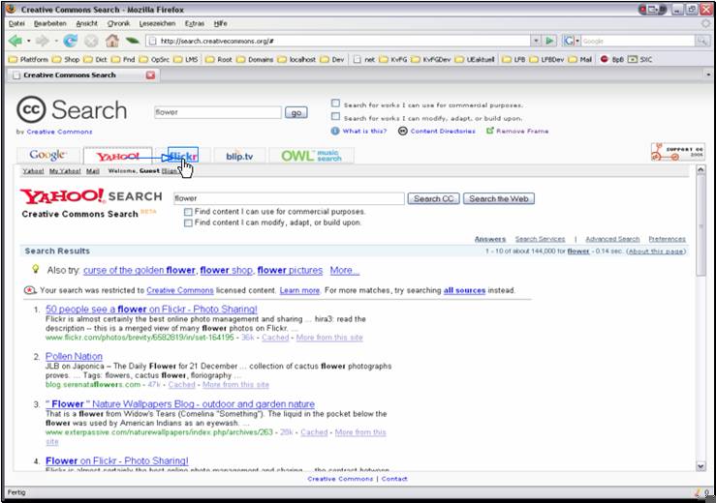This screenshot has height=503, width=716.
Task: Open the Lesezeichen menu
Action: [x=156, y=22]
